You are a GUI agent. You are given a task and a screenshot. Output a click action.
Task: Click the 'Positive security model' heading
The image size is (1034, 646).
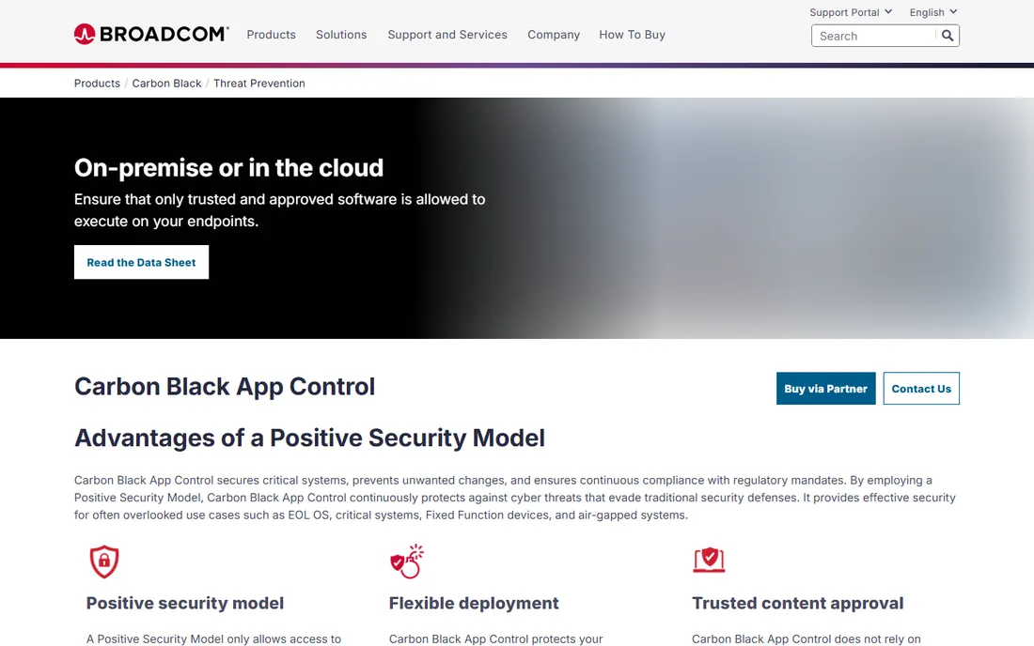pos(184,603)
